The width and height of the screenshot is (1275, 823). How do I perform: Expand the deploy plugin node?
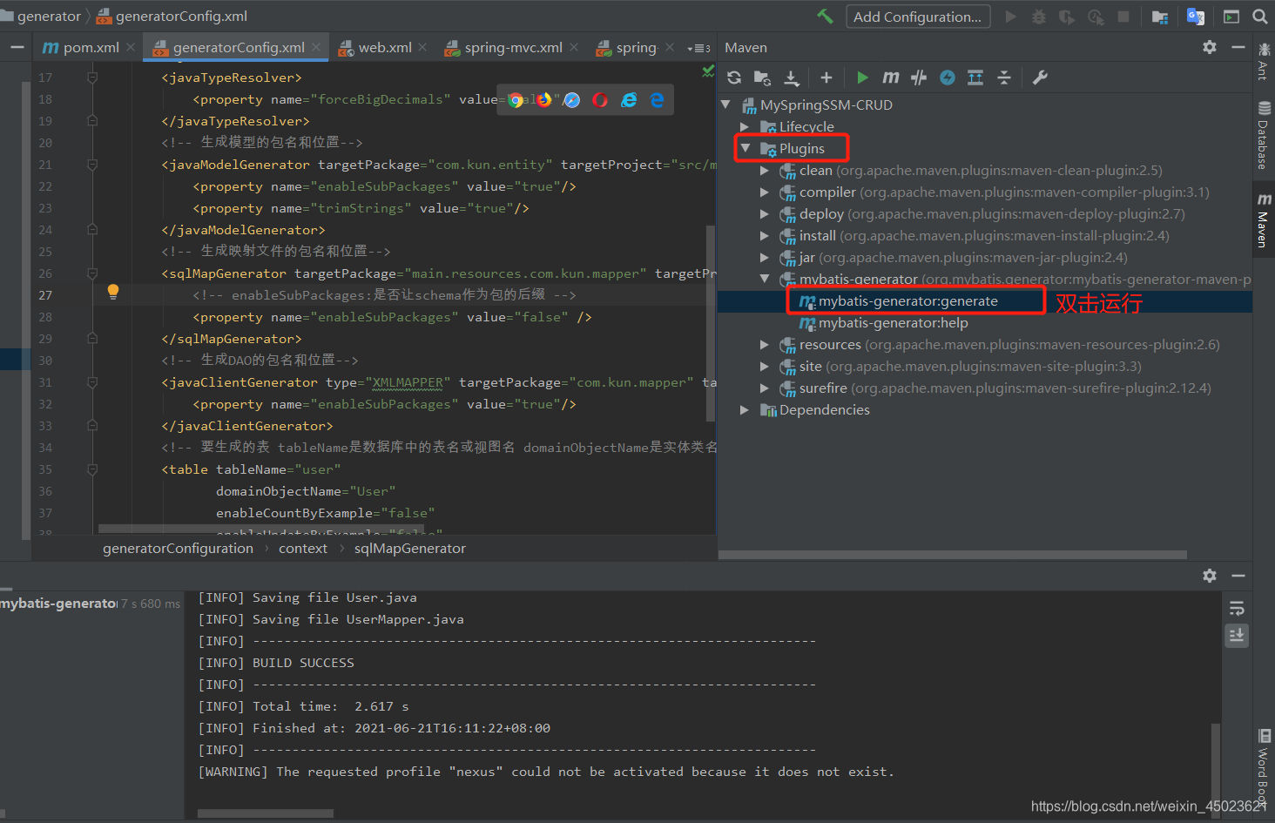[764, 213]
